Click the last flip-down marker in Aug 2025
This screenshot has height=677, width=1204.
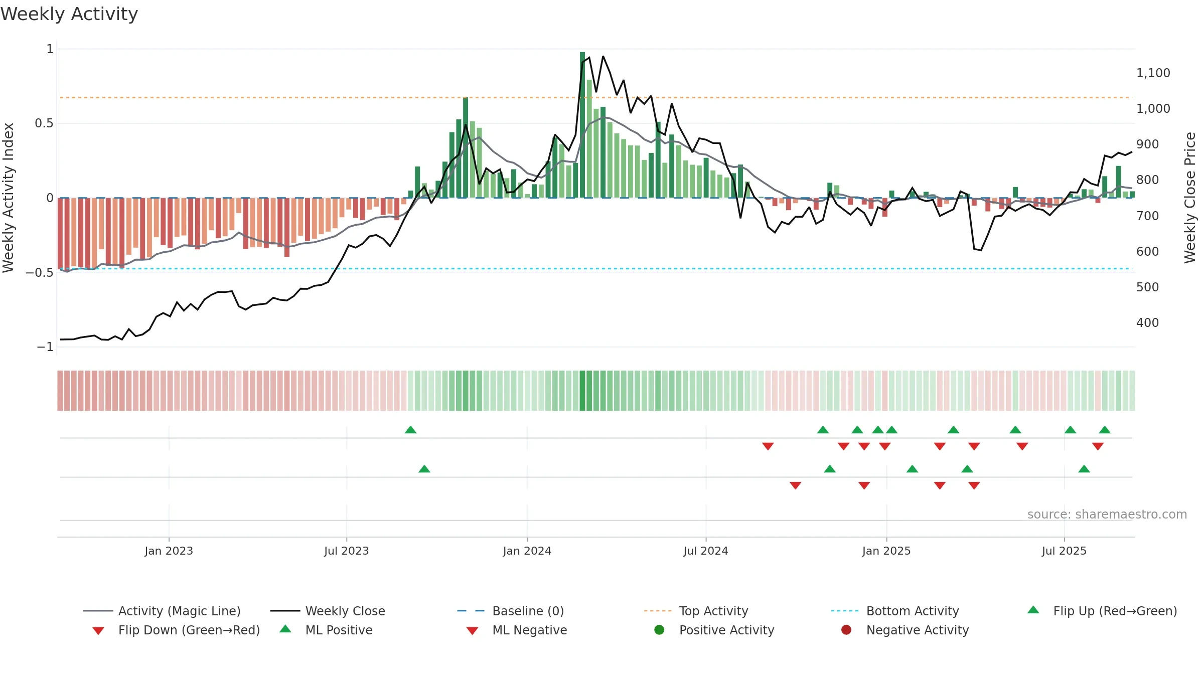tap(1098, 446)
